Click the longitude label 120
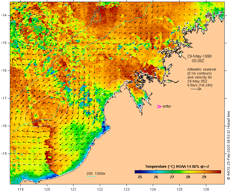Viewport: 232px width, 192px height. pos(47,189)
